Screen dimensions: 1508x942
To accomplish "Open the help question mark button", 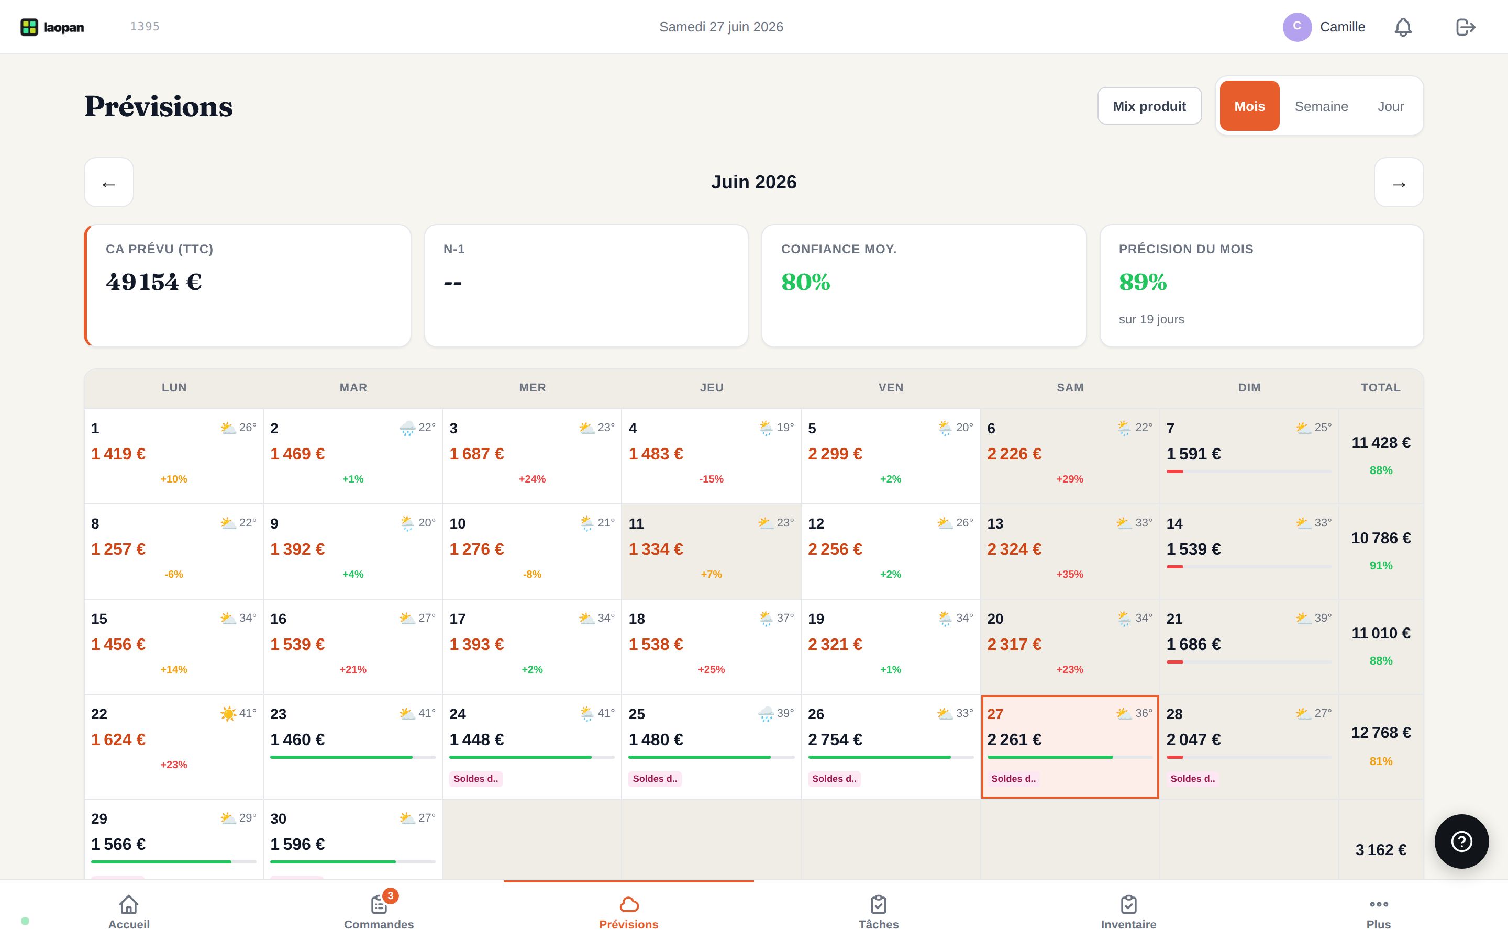I will click(x=1461, y=841).
